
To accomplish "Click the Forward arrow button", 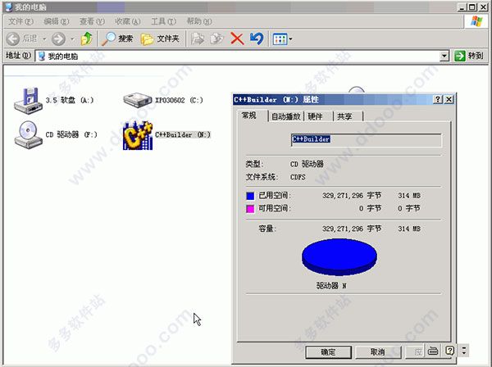I will coord(58,39).
